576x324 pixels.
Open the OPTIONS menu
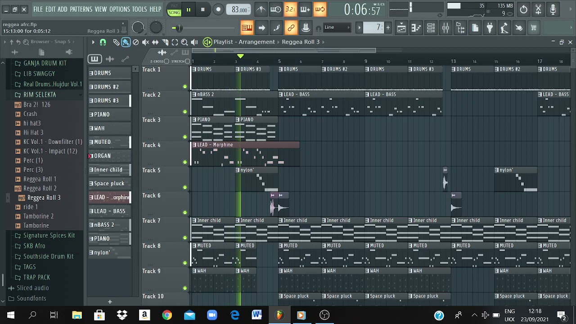120,9
